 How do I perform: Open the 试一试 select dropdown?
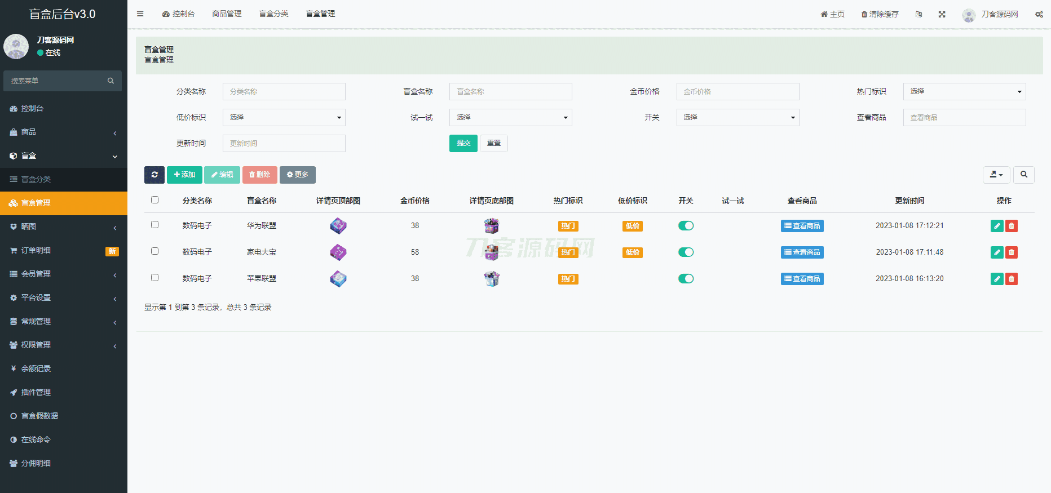click(x=510, y=117)
